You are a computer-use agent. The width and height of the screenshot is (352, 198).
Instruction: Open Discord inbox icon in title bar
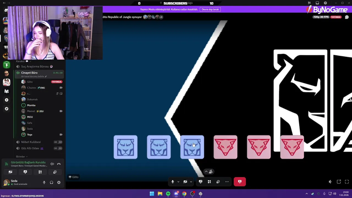pos(317,3)
